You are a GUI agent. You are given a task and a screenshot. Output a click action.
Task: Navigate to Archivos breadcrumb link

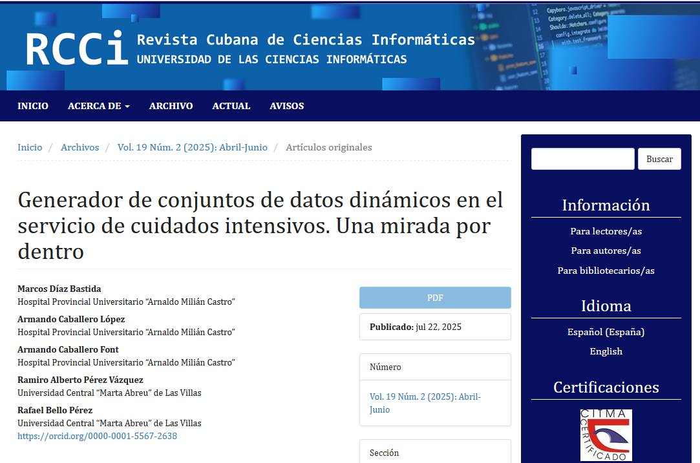click(x=80, y=147)
